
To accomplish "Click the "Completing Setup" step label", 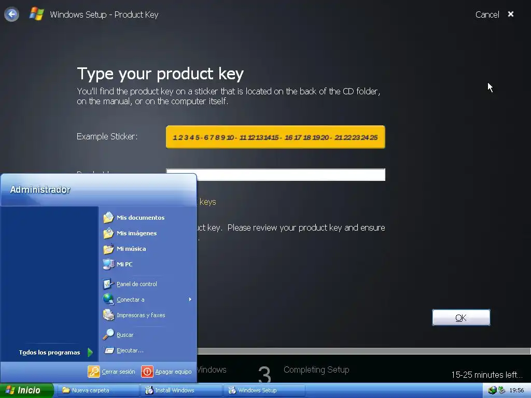I will coord(316,370).
